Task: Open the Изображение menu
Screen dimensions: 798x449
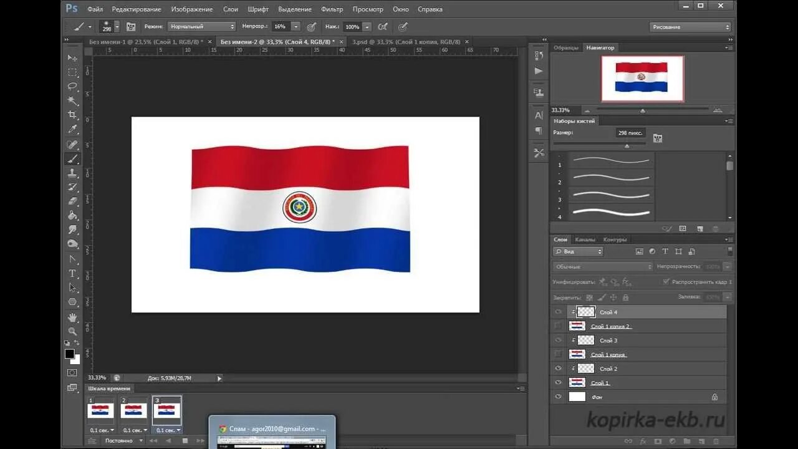Action: click(192, 9)
